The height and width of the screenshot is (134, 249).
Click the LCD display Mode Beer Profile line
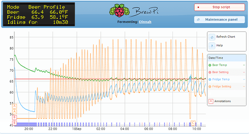[36, 7]
